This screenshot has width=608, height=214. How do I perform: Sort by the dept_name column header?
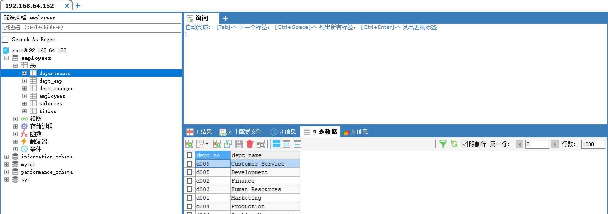click(265, 155)
